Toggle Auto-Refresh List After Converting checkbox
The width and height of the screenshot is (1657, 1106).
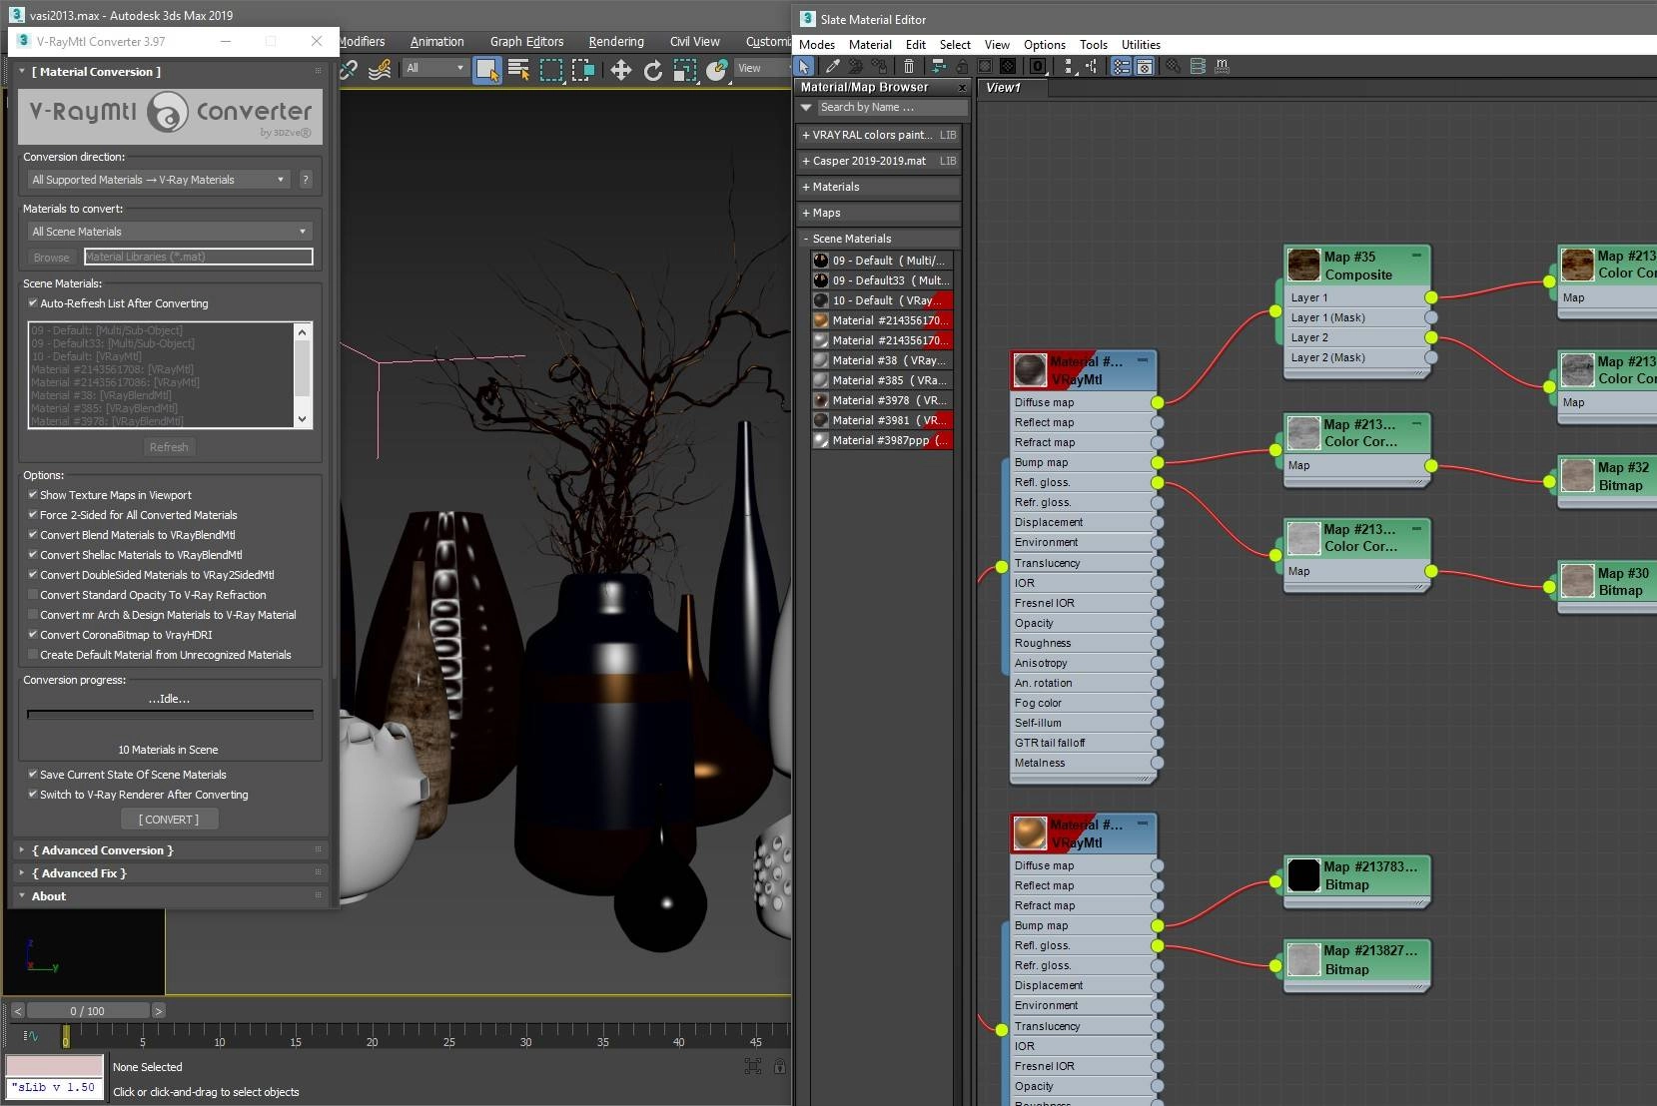click(33, 302)
